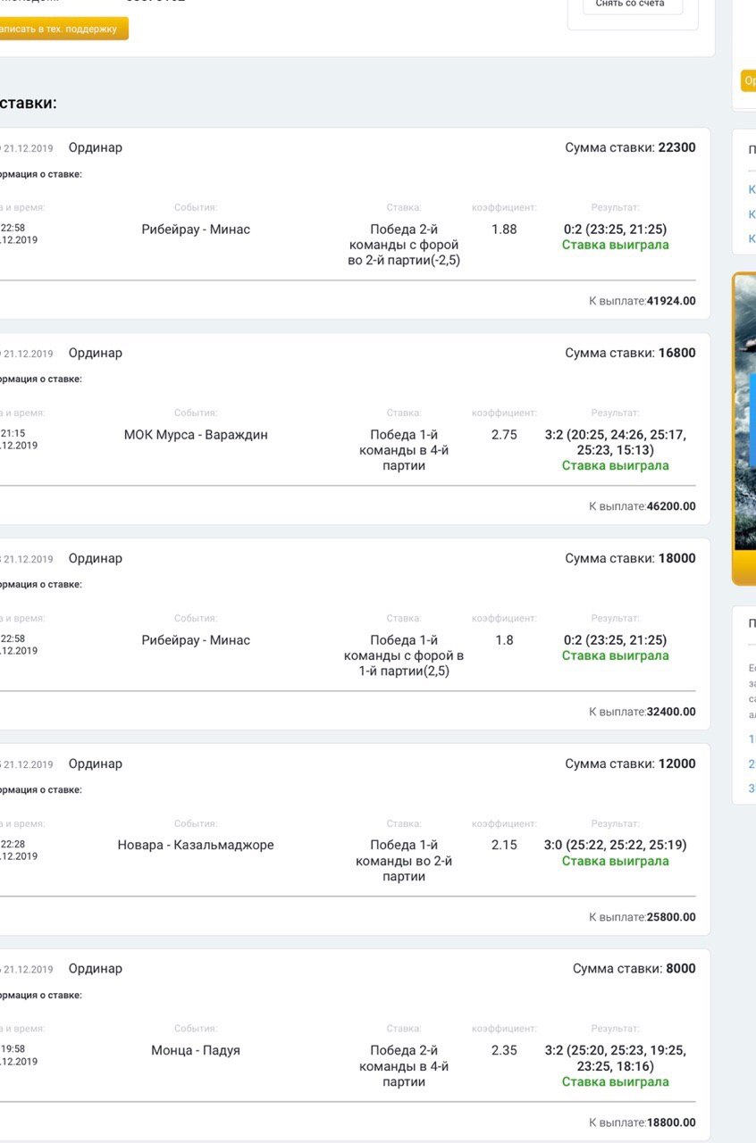Image resolution: width=756 pixels, height=1143 pixels.
Task: Select the payout value 46200.00
Action: point(671,506)
